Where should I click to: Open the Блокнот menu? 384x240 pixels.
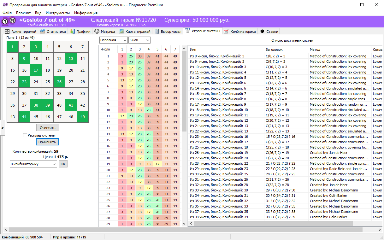tap(23, 13)
